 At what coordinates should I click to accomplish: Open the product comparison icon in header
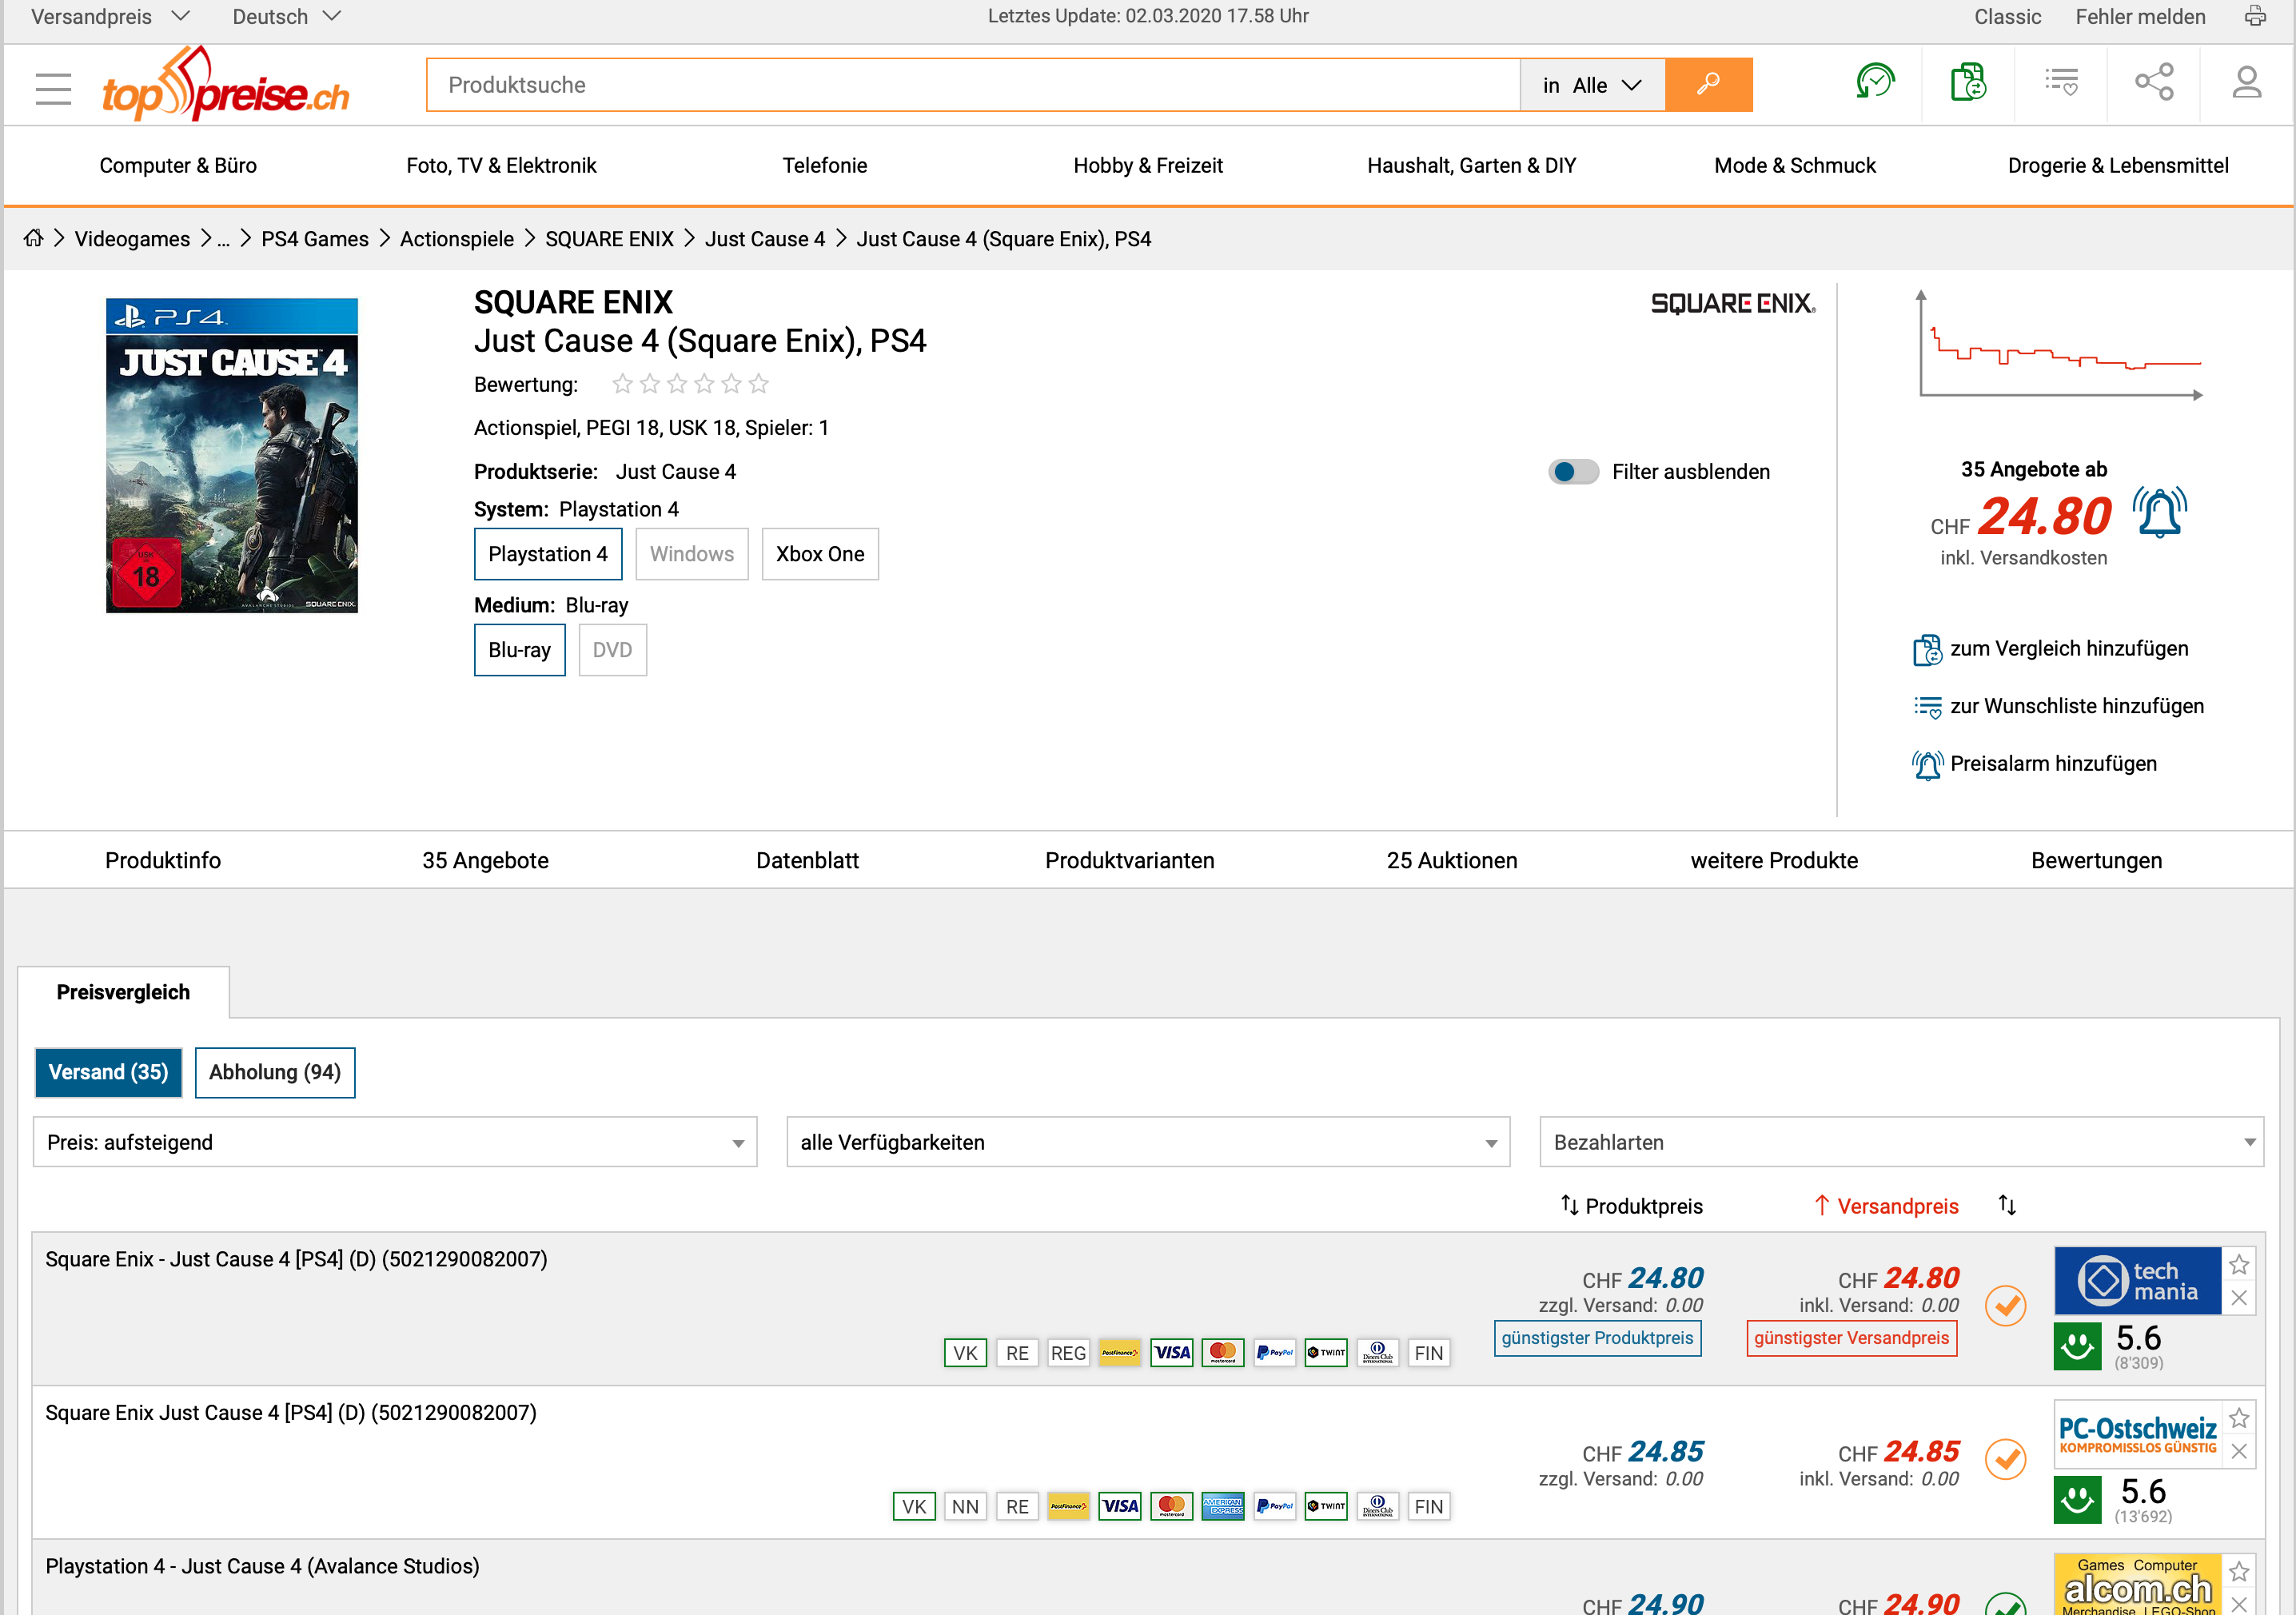coord(1967,83)
